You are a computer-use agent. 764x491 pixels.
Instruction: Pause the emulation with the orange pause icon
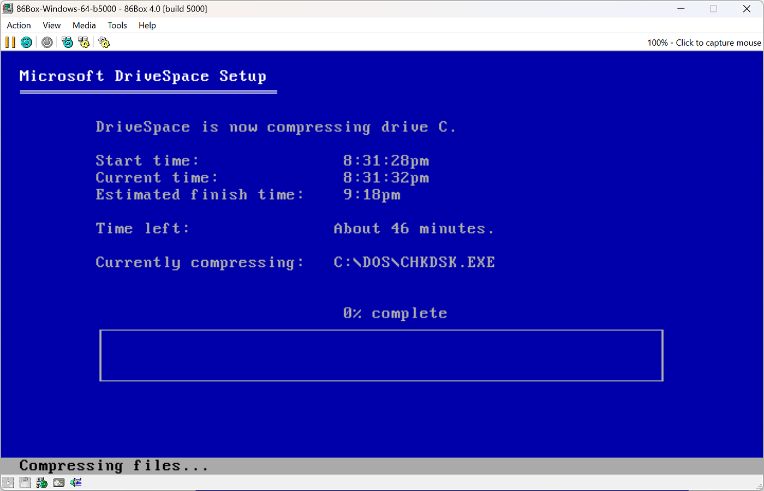coord(10,43)
